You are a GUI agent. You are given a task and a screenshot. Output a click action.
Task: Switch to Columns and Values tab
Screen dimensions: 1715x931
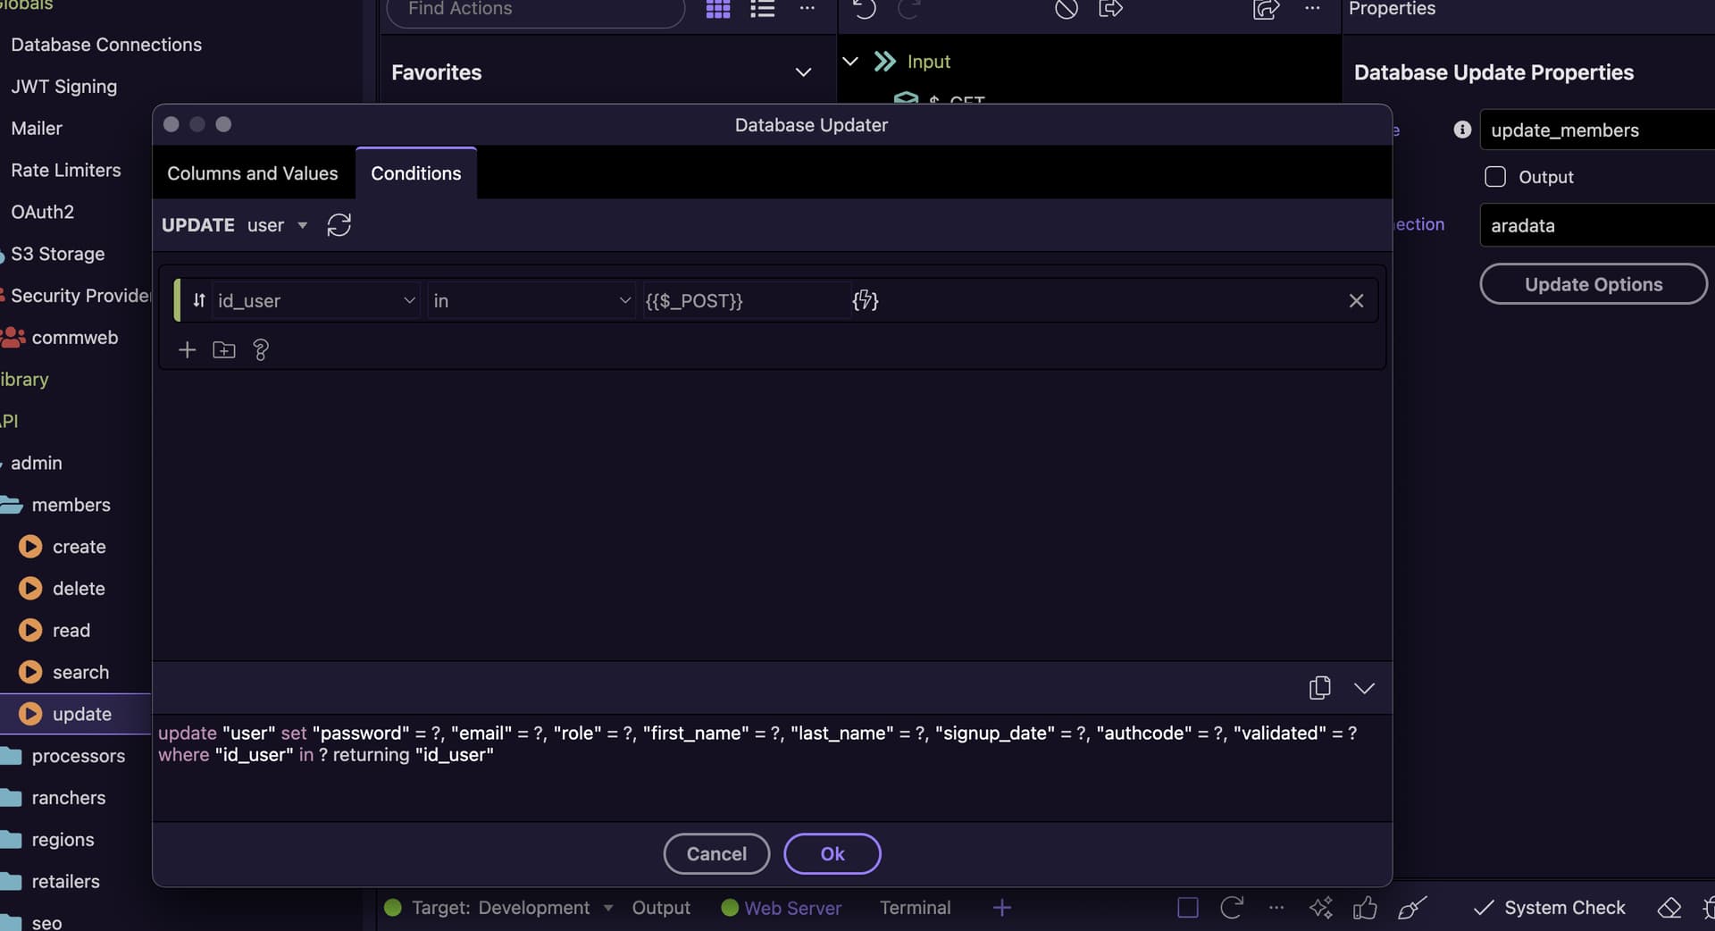point(253,173)
